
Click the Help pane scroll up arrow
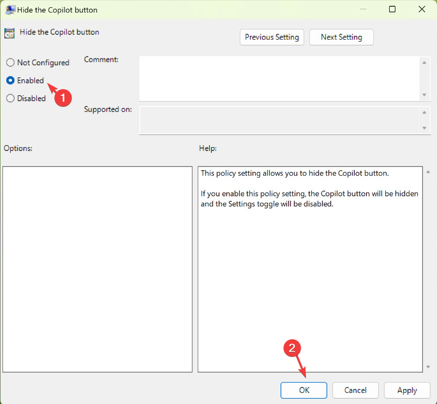(428, 172)
